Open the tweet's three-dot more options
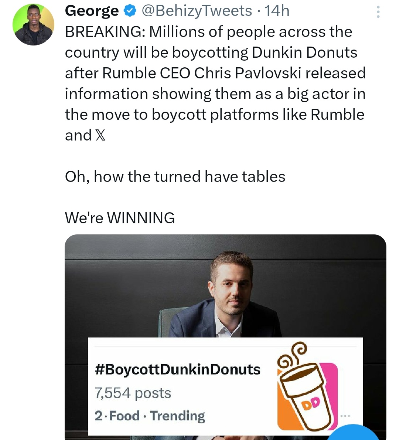The width and height of the screenshot is (396, 440). pyautogui.click(x=378, y=12)
